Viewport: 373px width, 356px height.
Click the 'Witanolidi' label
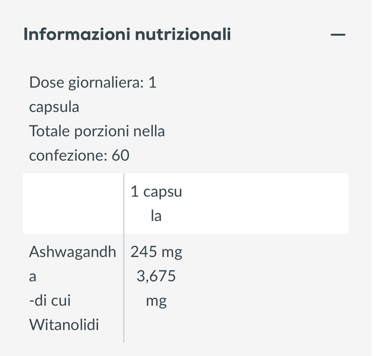pyautogui.click(x=64, y=325)
